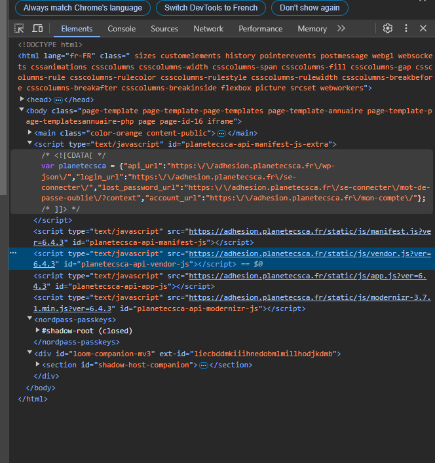This screenshot has width=435, height=463.
Task: Select the closing </body> tag
Action: pyautogui.click(x=41, y=388)
